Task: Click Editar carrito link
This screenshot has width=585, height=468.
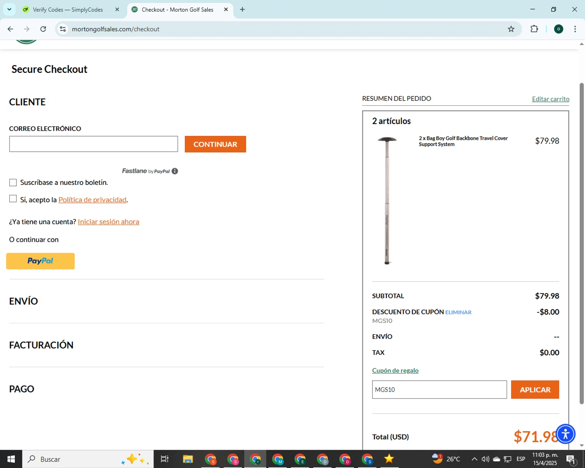Action: point(551,99)
